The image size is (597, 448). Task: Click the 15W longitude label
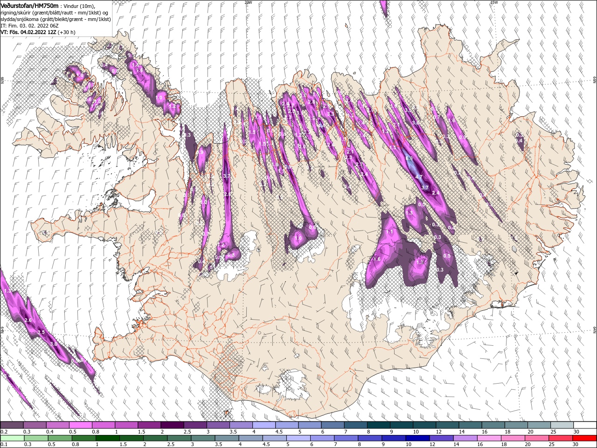[494, 2]
